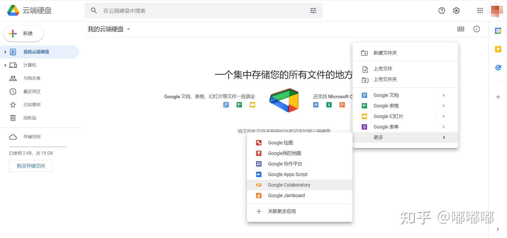
Task: Open the 更多 submenu
Action: click(405, 137)
